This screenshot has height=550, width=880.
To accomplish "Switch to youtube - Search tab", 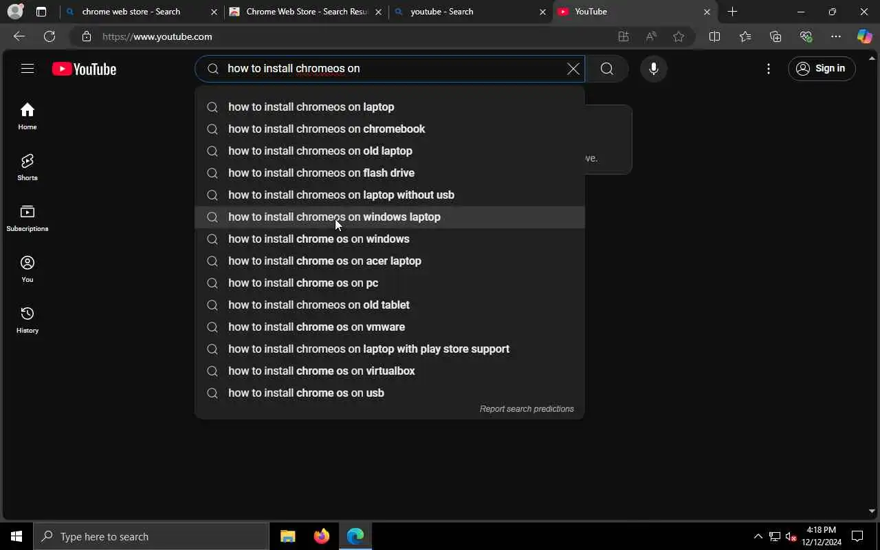I will [470, 12].
